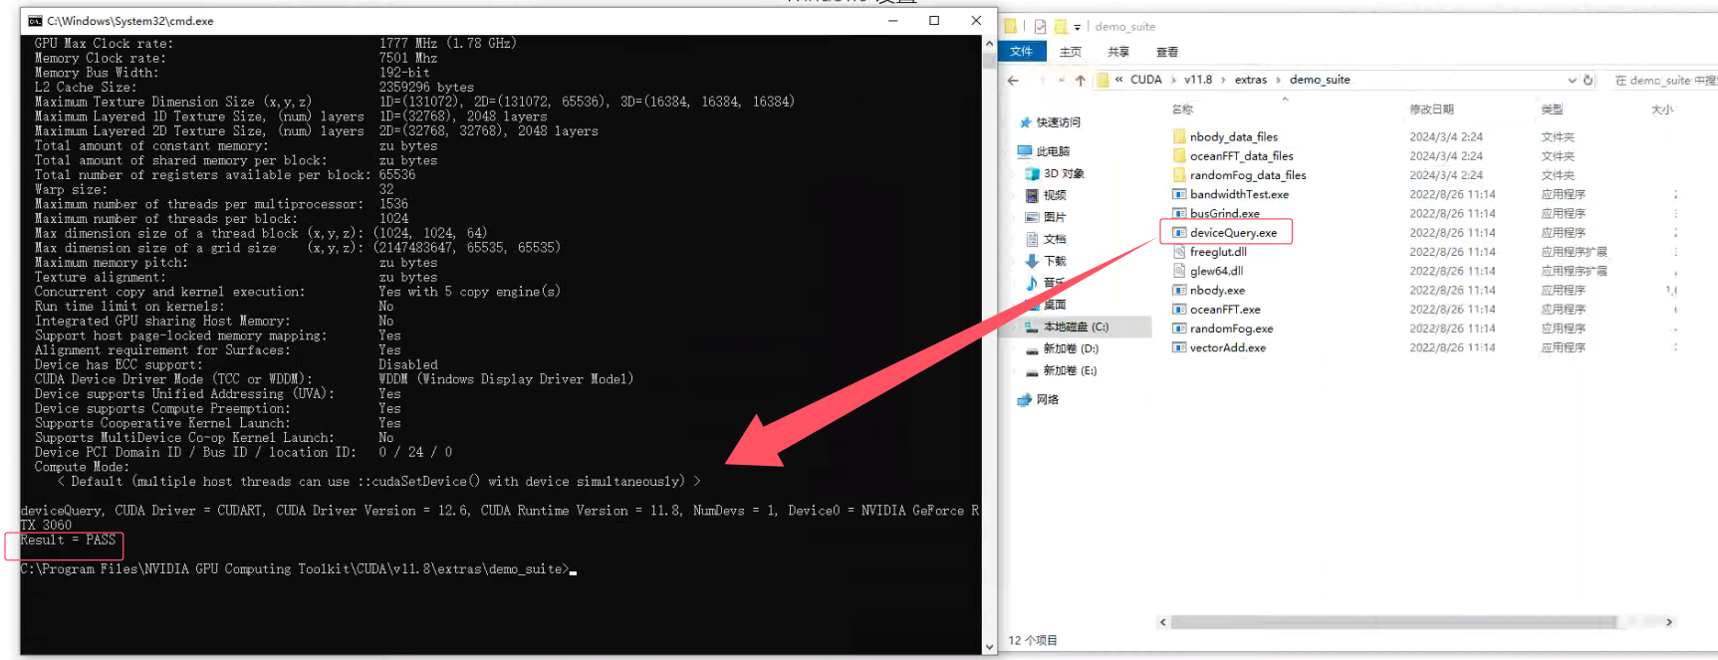Select 新加卷 (E:) in the navigation pane
The height and width of the screenshot is (660, 1718).
coord(1071,370)
